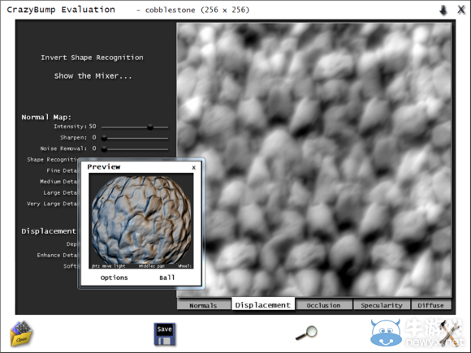Click the Normal Map: heading
Image resolution: width=471 pixels, height=353 pixels.
pos(46,117)
